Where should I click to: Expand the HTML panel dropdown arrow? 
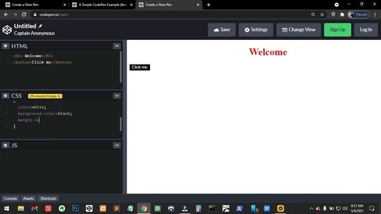click(x=117, y=46)
